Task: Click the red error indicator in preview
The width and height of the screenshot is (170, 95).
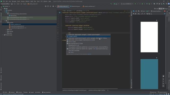Action: click(x=165, y=11)
